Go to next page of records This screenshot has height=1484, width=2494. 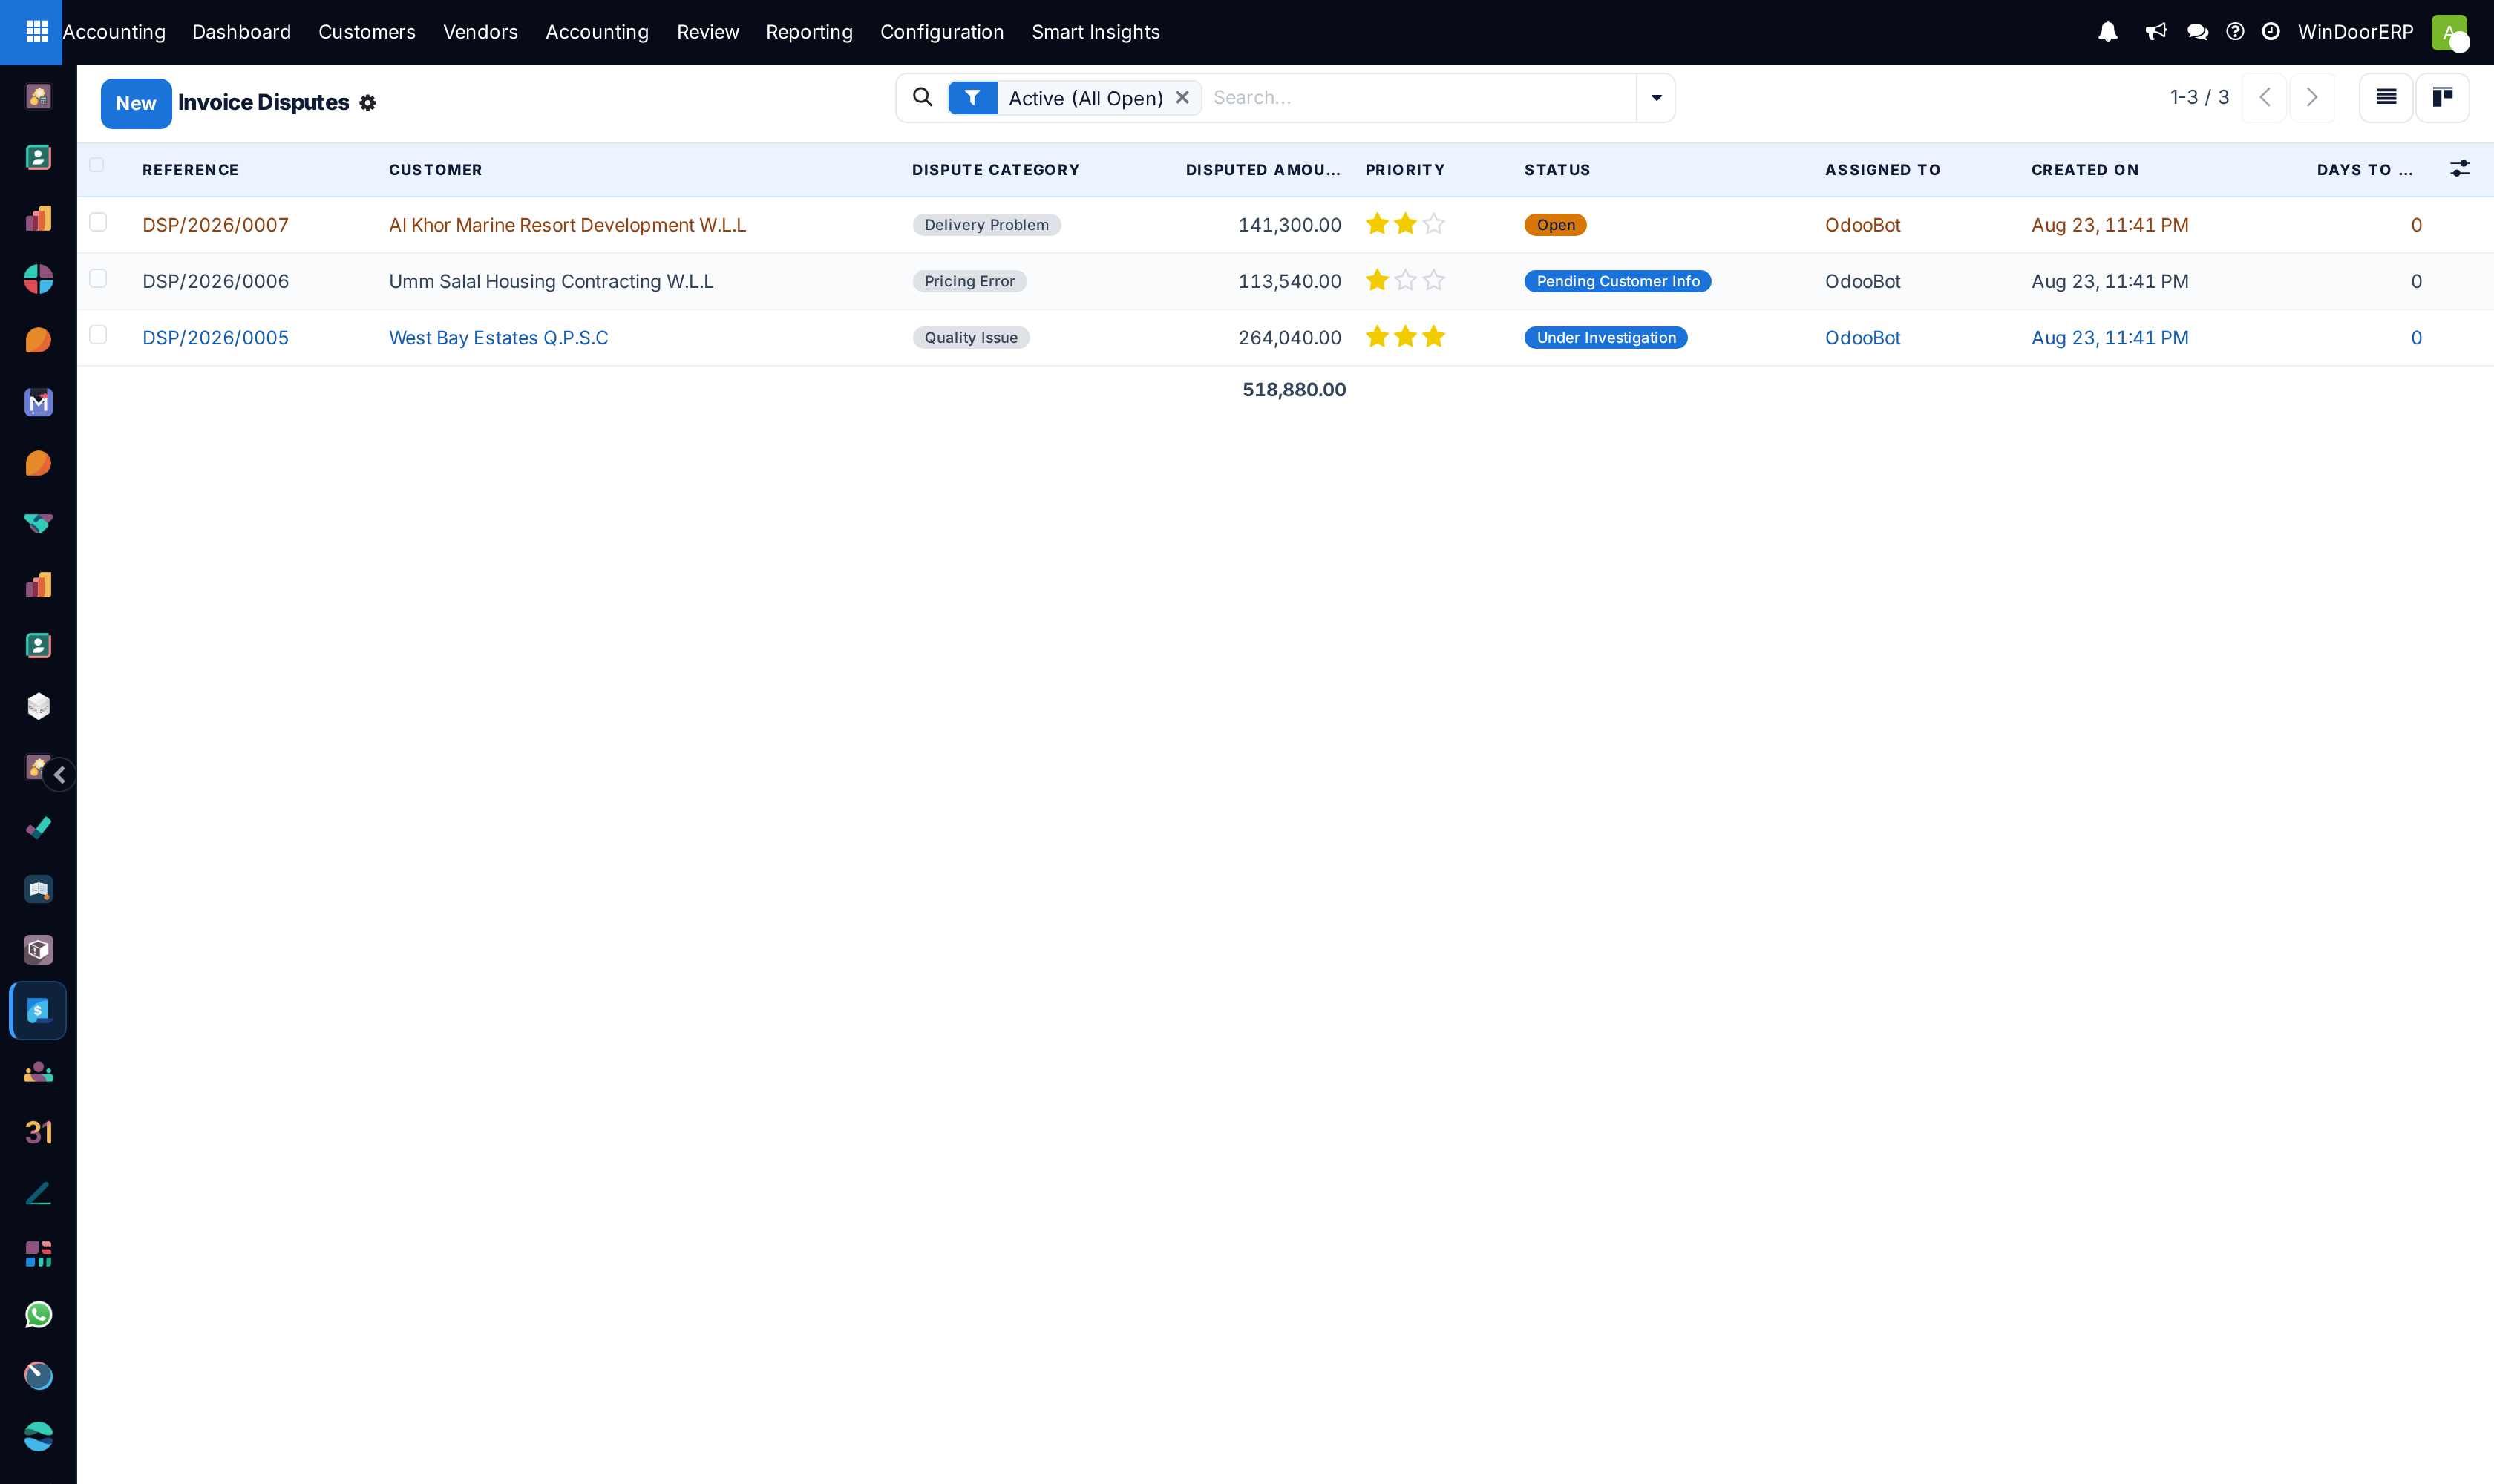click(x=2312, y=97)
